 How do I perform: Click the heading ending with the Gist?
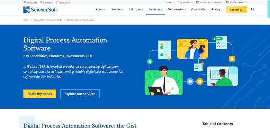pos(80,126)
